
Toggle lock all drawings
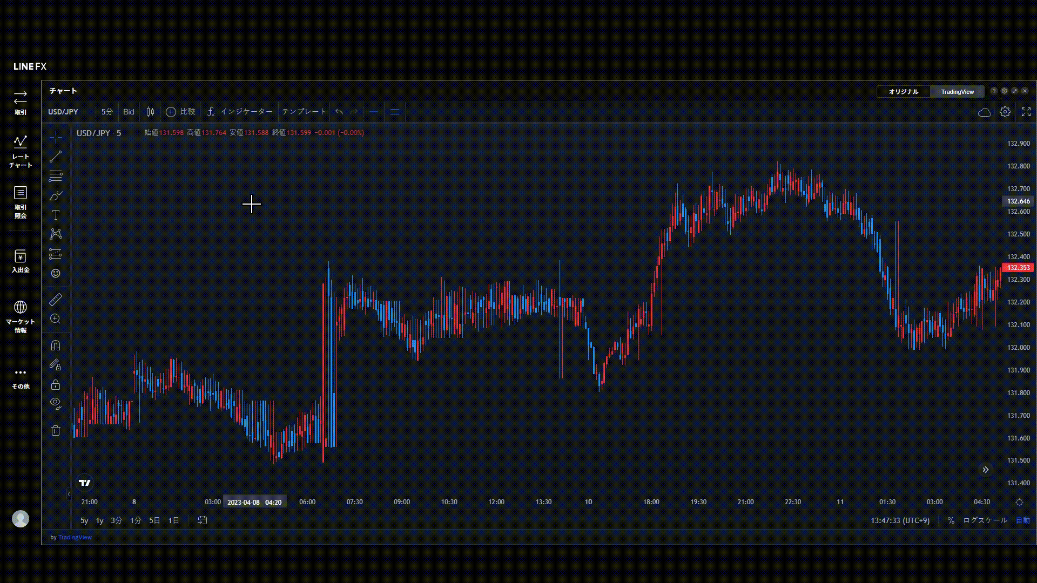pyautogui.click(x=56, y=385)
